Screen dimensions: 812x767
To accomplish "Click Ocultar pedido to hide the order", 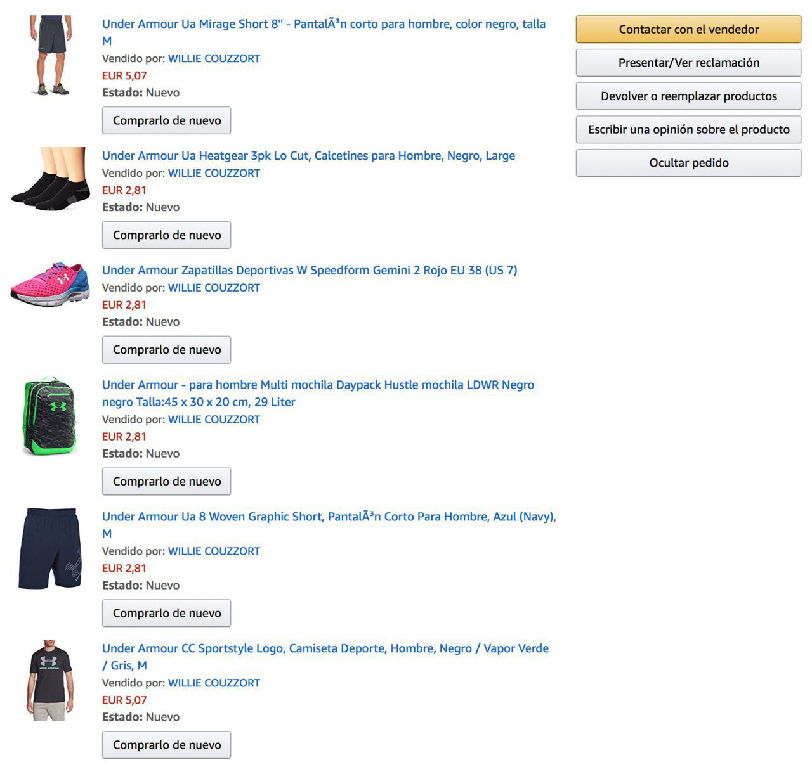I will pos(688,163).
